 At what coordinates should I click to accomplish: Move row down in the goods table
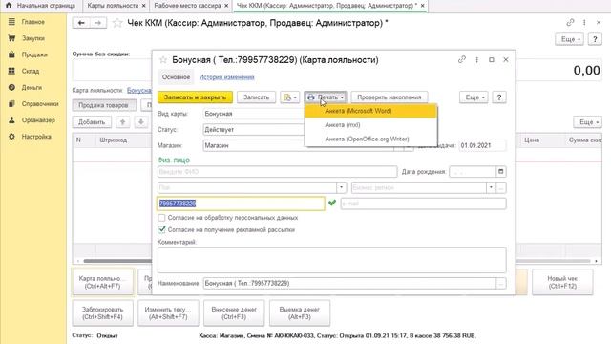(x=141, y=122)
